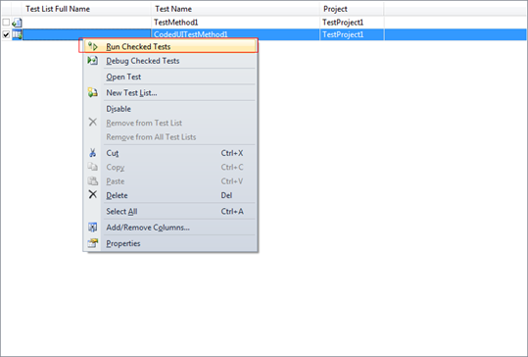Click the Properties icon in menu
The height and width of the screenshot is (357, 528).
(93, 242)
